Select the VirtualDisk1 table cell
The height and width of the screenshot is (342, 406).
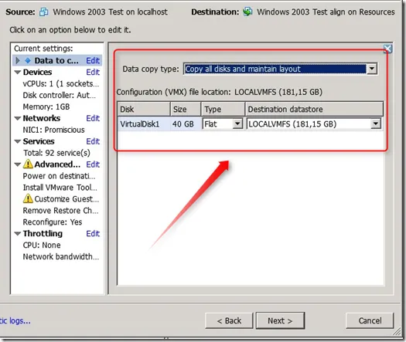coord(144,124)
